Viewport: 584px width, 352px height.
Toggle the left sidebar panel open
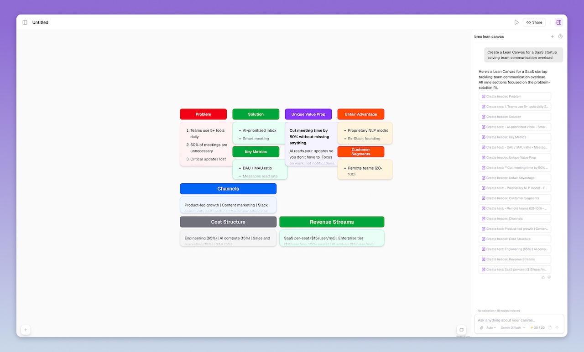point(25,22)
